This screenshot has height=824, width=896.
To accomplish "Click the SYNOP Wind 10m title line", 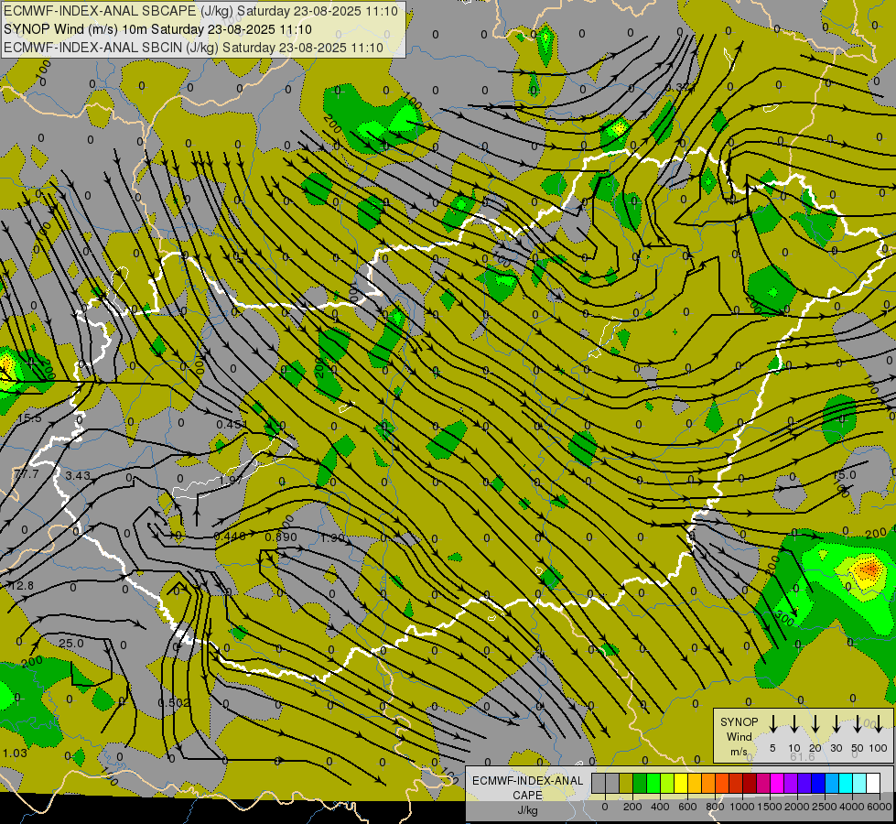I will pyautogui.click(x=157, y=29).
